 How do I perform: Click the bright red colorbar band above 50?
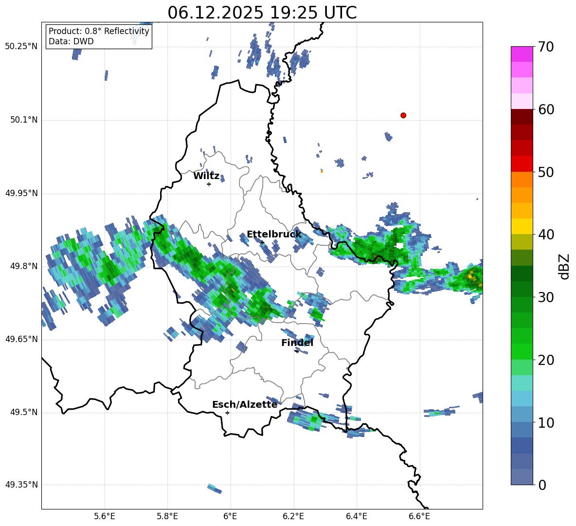(522, 164)
